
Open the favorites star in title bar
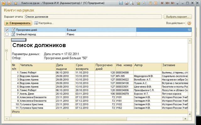[x=16, y=3]
